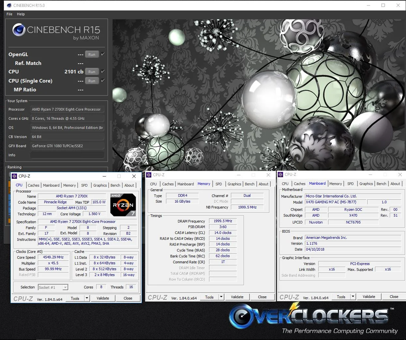Toggle the OpenGL test checkbox
The height and width of the screenshot is (340, 406).
[103, 54]
